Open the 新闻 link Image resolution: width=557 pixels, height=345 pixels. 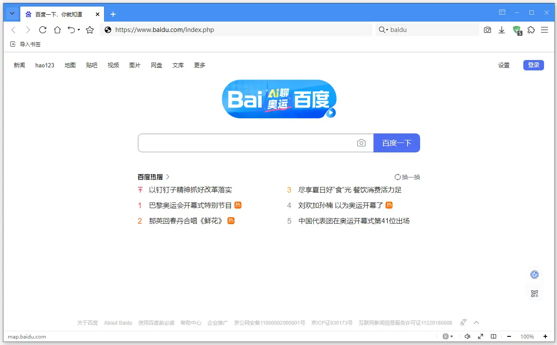tap(19, 65)
